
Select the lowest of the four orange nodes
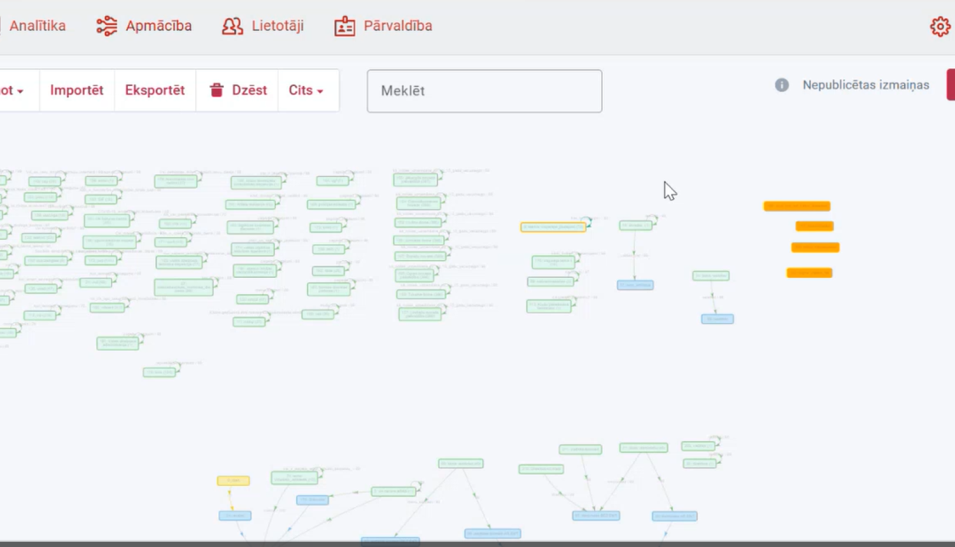[x=809, y=273]
